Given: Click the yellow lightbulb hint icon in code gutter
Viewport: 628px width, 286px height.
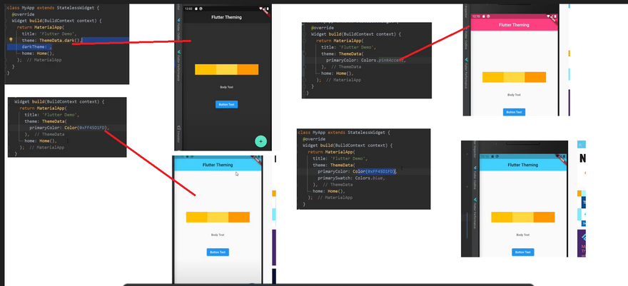Looking at the screenshot, I should click(x=11, y=41).
